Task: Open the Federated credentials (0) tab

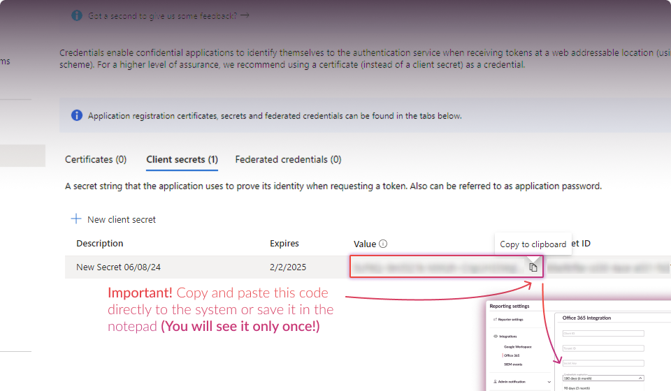Action: 288,159
